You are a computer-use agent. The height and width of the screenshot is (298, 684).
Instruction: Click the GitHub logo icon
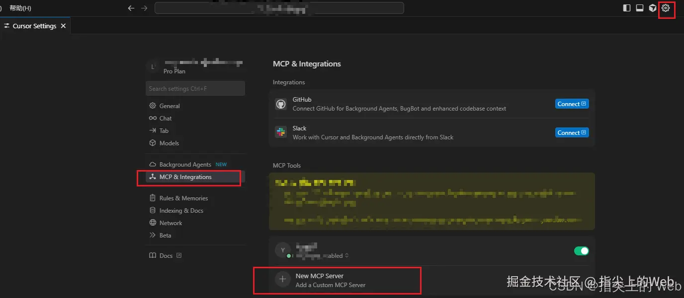281,104
